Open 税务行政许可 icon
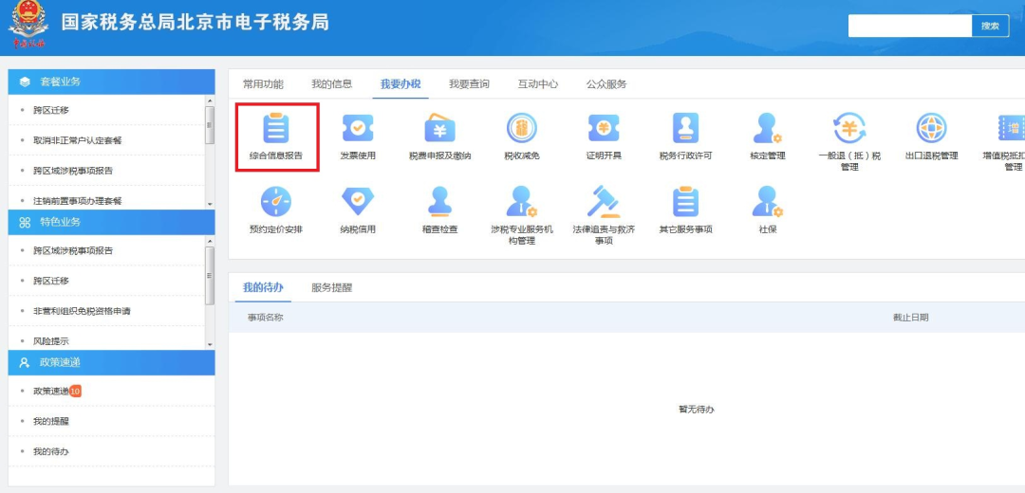1025x493 pixels. point(686,128)
